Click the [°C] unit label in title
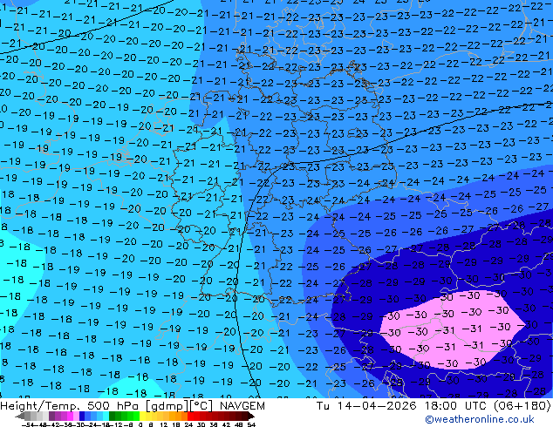 [201, 406]
